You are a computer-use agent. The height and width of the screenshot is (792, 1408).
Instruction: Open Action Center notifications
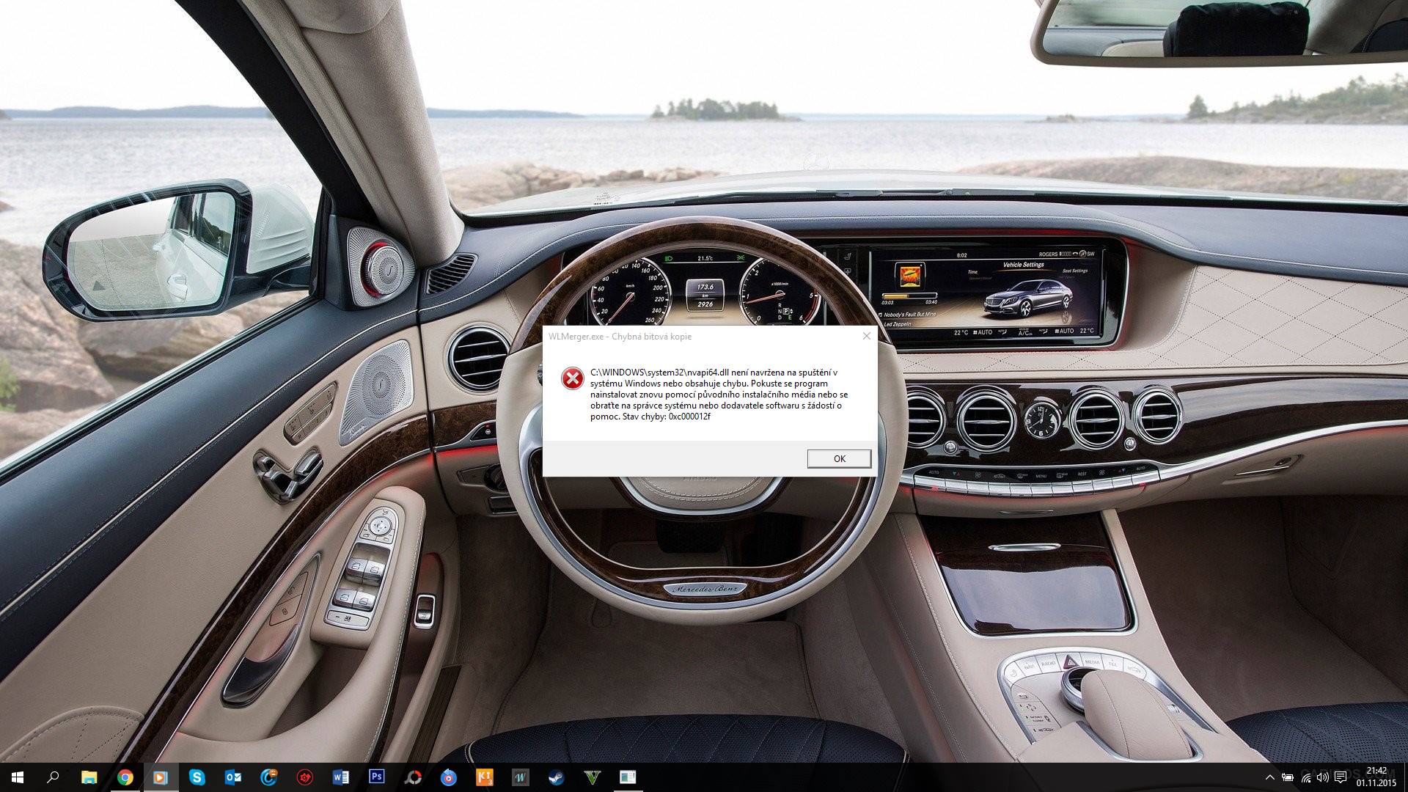click(1341, 777)
